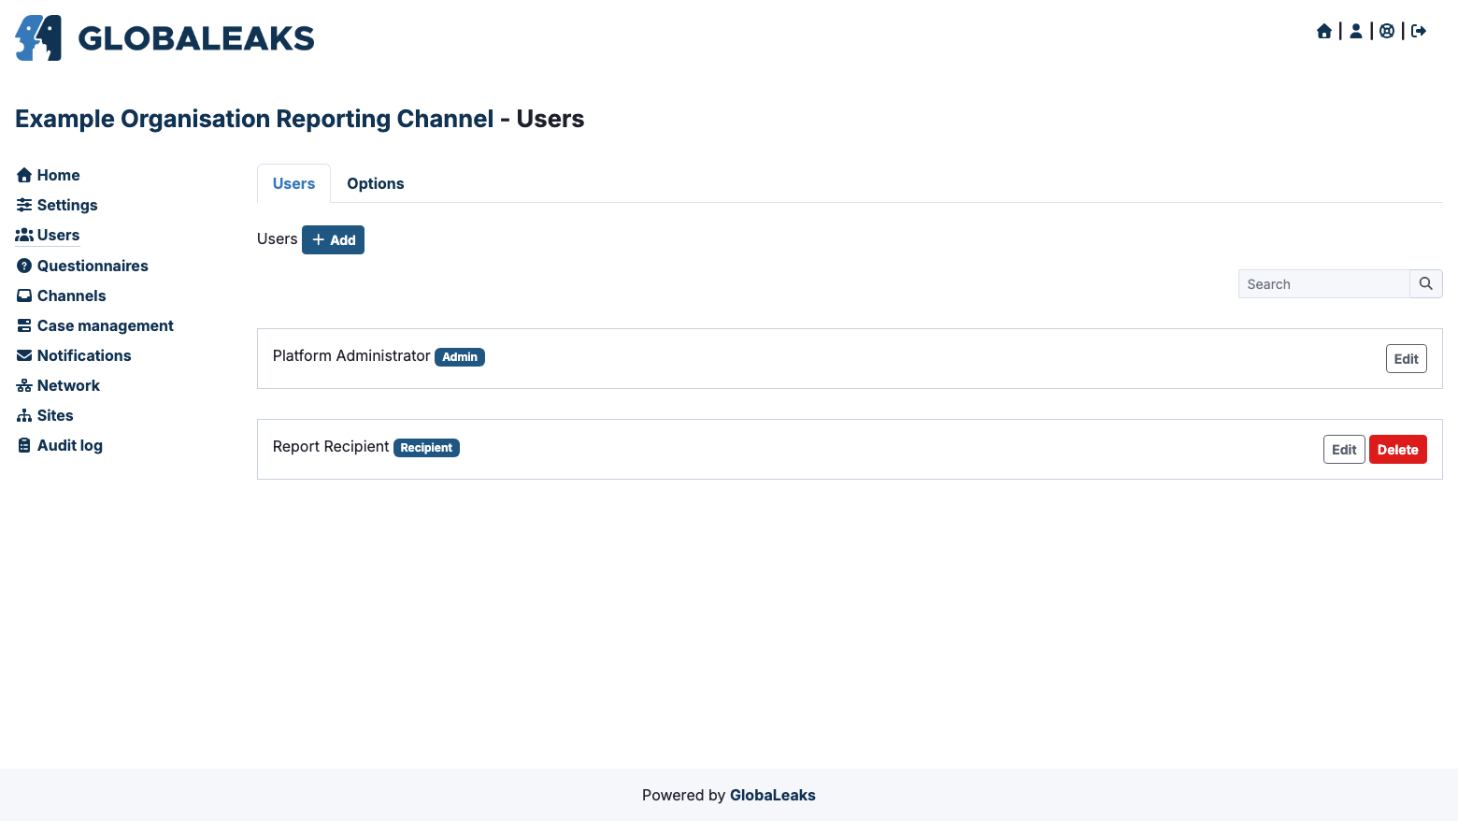Edit the Report Recipient user
The height and width of the screenshot is (821, 1458).
1344,449
